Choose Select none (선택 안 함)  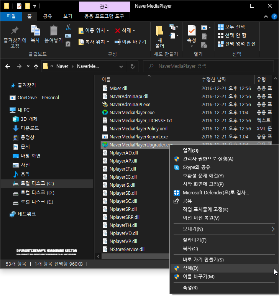coord(232,36)
